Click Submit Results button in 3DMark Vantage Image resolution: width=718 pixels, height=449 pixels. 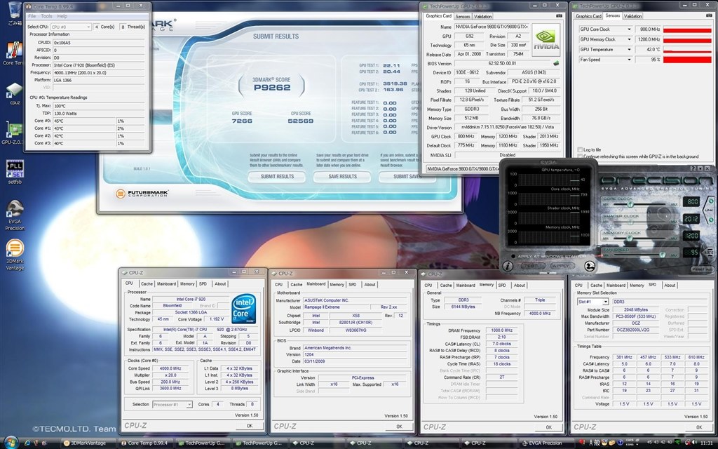pyautogui.click(x=277, y=176)
